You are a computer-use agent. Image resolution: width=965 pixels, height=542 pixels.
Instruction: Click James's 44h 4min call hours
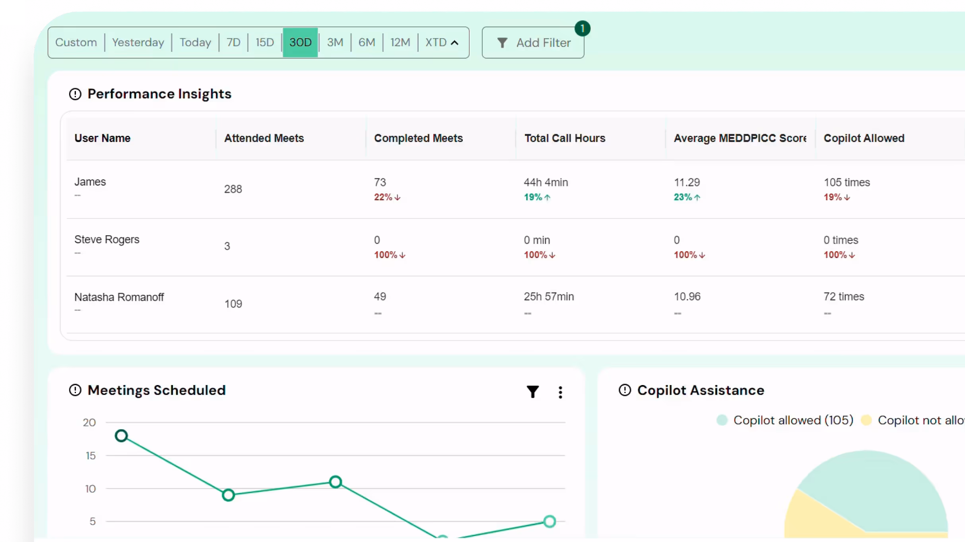point(546,182)
